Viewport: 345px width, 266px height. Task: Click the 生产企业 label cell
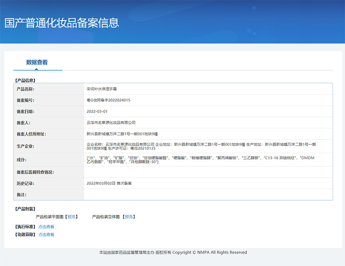click(48, 146)
